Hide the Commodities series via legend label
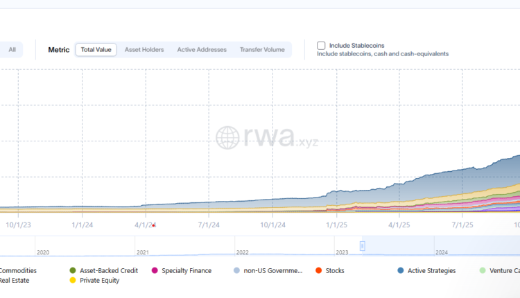 (x=18, y=270)
